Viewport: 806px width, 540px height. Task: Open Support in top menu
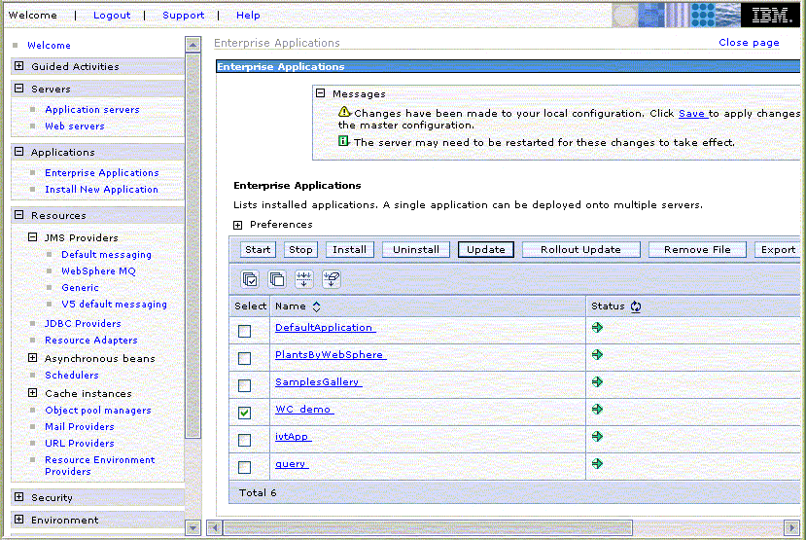click(184, 16)
